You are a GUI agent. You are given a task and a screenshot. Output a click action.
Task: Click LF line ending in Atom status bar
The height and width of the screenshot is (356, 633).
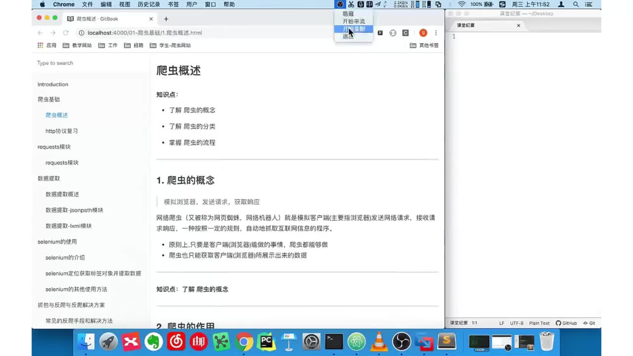coord(501,323)
